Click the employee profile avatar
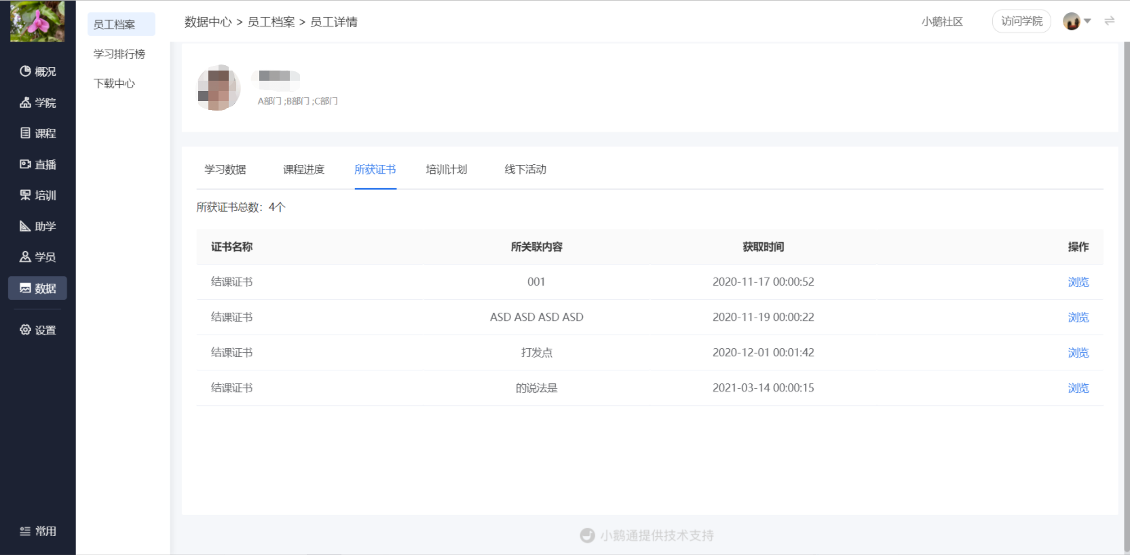 pos(219,88)
